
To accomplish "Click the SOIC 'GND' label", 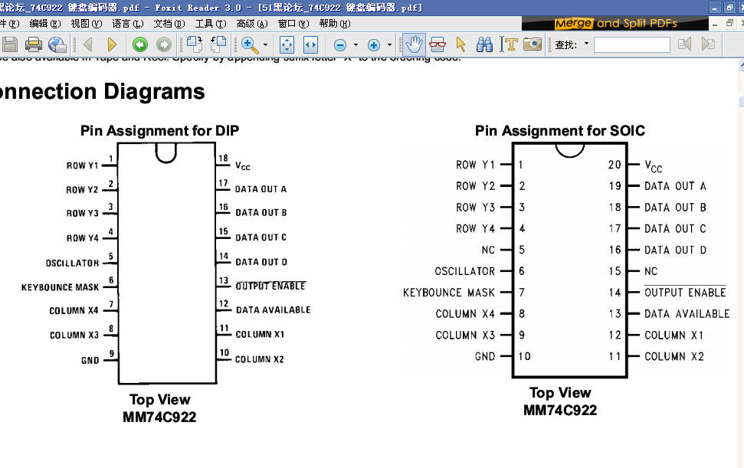I will (485, 357).
